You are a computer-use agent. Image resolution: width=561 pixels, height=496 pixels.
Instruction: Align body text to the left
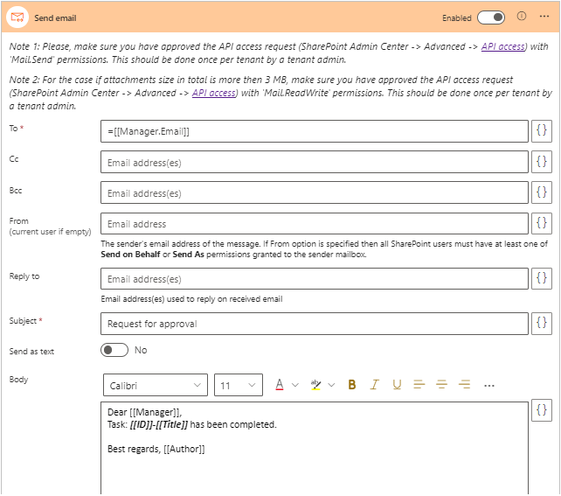coord(419,385)
